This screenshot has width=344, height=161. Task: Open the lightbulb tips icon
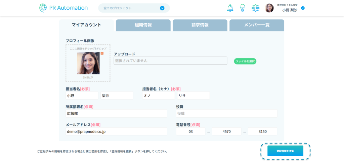click(x=243, y=8)
